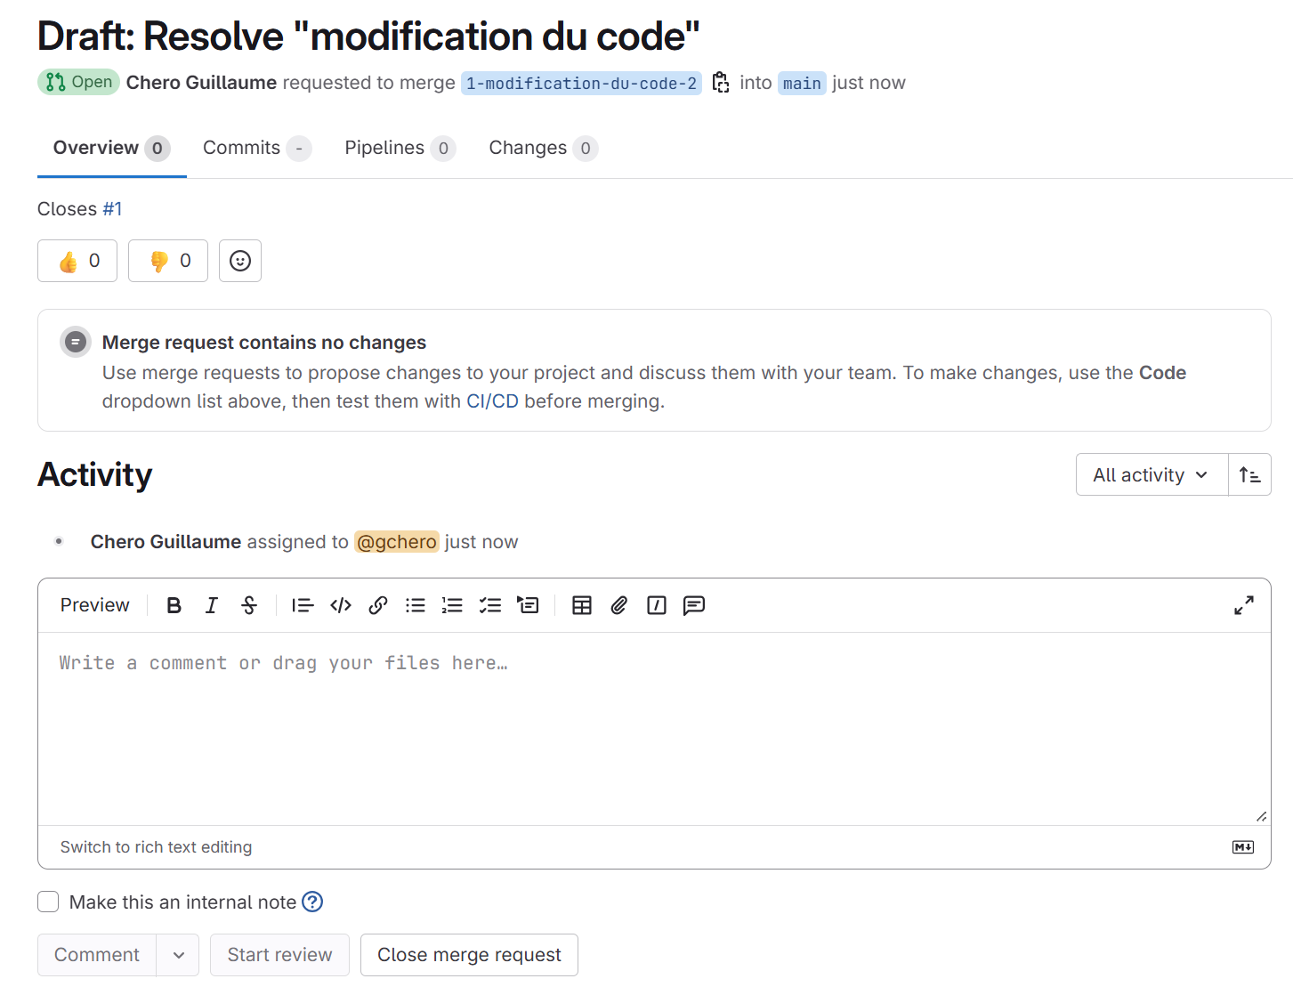Toggle the thumbs up reaction
This screenshot has width=1293, height=995.
click(x=77, y=261)
